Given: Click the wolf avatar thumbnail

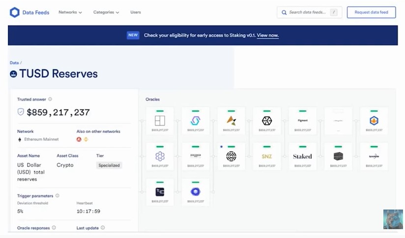Looking at the screenshot, I should [x=393, y=219].
